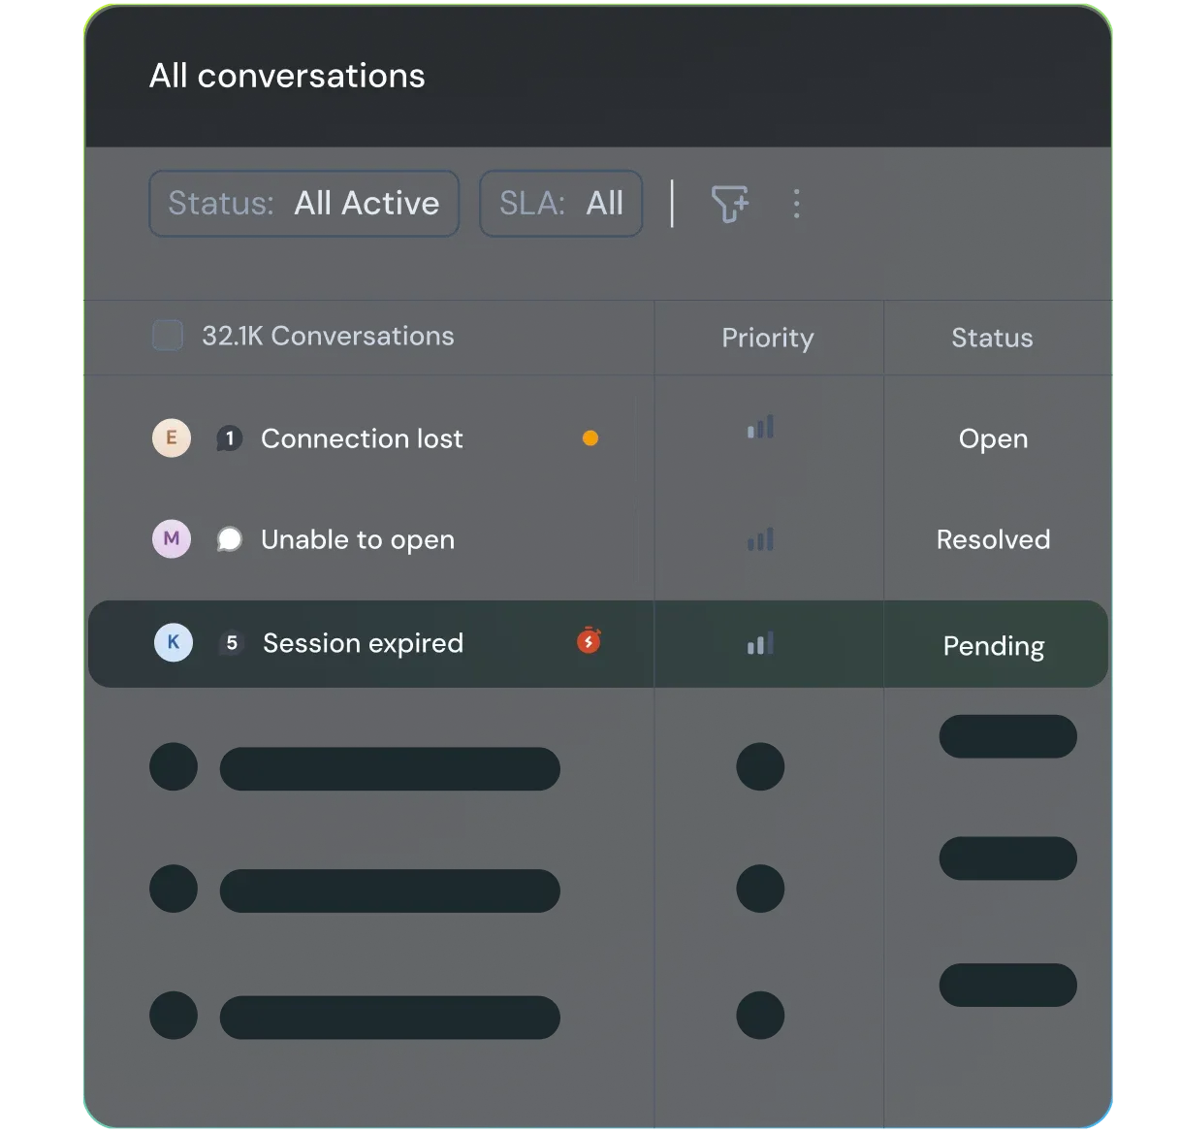The height and width of the screenshot is (1133, 1180).
Task: Open the three-dot more options menu
Action: [796, 204]
